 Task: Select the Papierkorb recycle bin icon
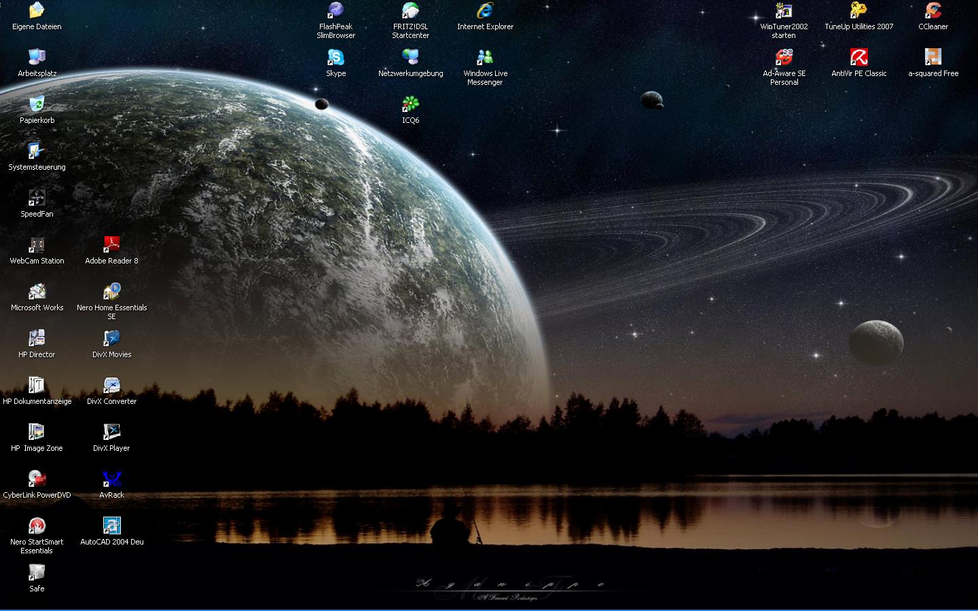(37, 104)
